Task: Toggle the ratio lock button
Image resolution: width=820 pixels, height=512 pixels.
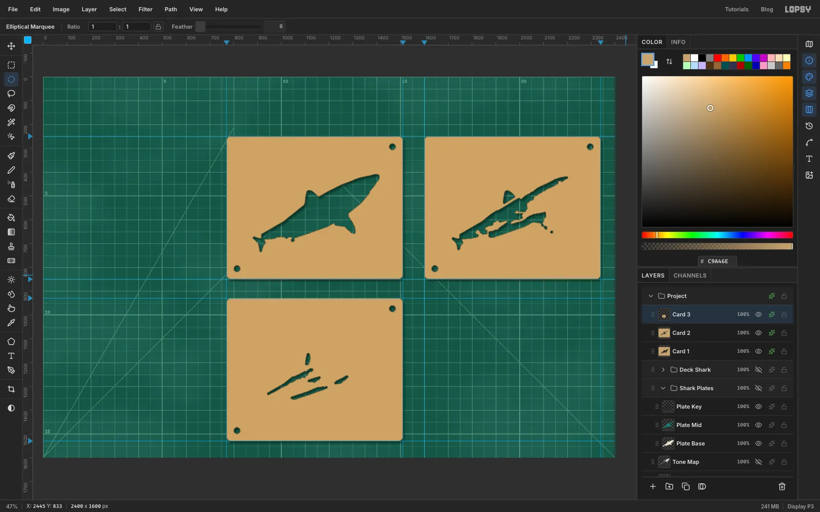Action: 158,27
